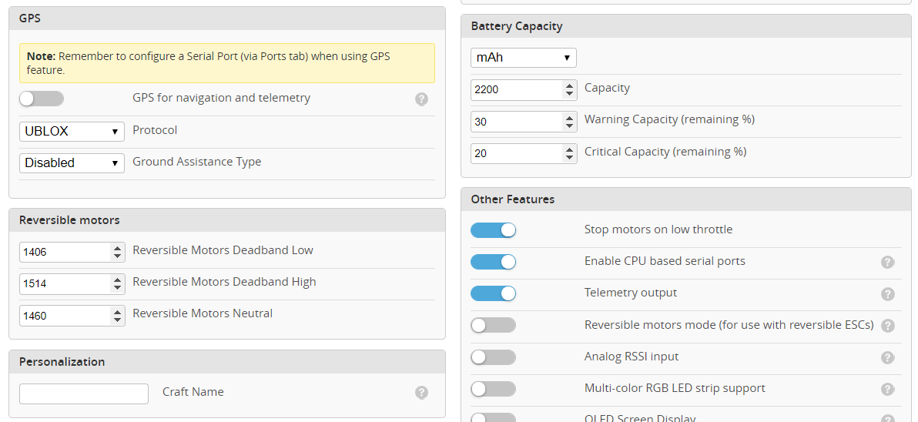Viewport: 918px width, 422px height.
Task: Click help icon for Reversible motors mode
Action: (887, 326)
